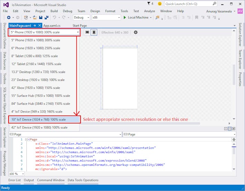Image resolution: width=245 pixels, height=191 pixels.
Task: Open the designer device preview settings gear
Action: pyautogui.click(x=136, y=32)
